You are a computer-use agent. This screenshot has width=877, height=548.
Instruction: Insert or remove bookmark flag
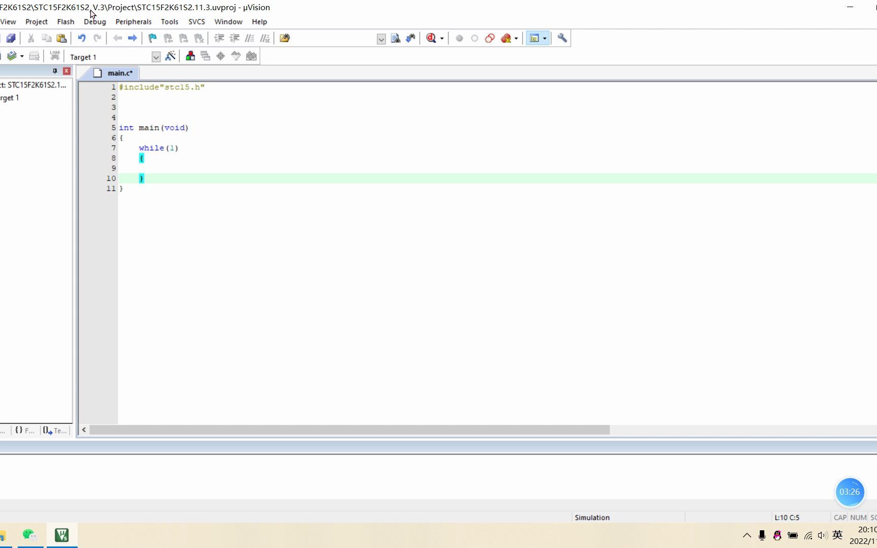152,38
